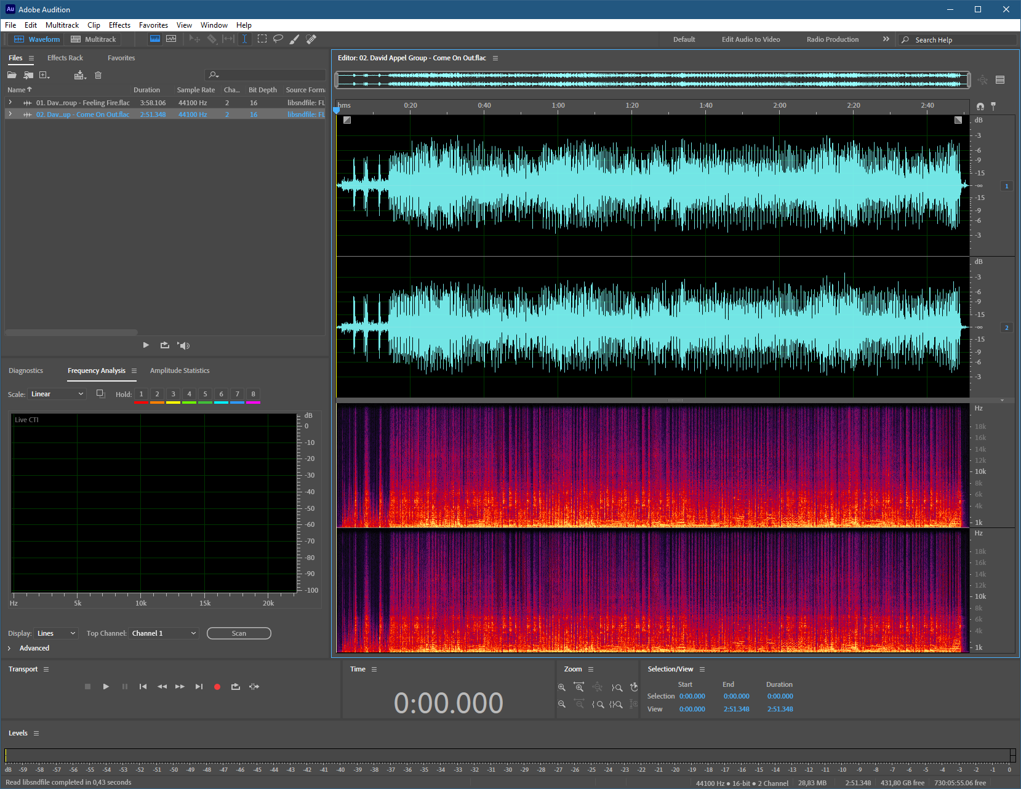Viewport: 1021px width, 789px height.
Task: Switch to Waveform editor view
Action: [x=37, y=39]
